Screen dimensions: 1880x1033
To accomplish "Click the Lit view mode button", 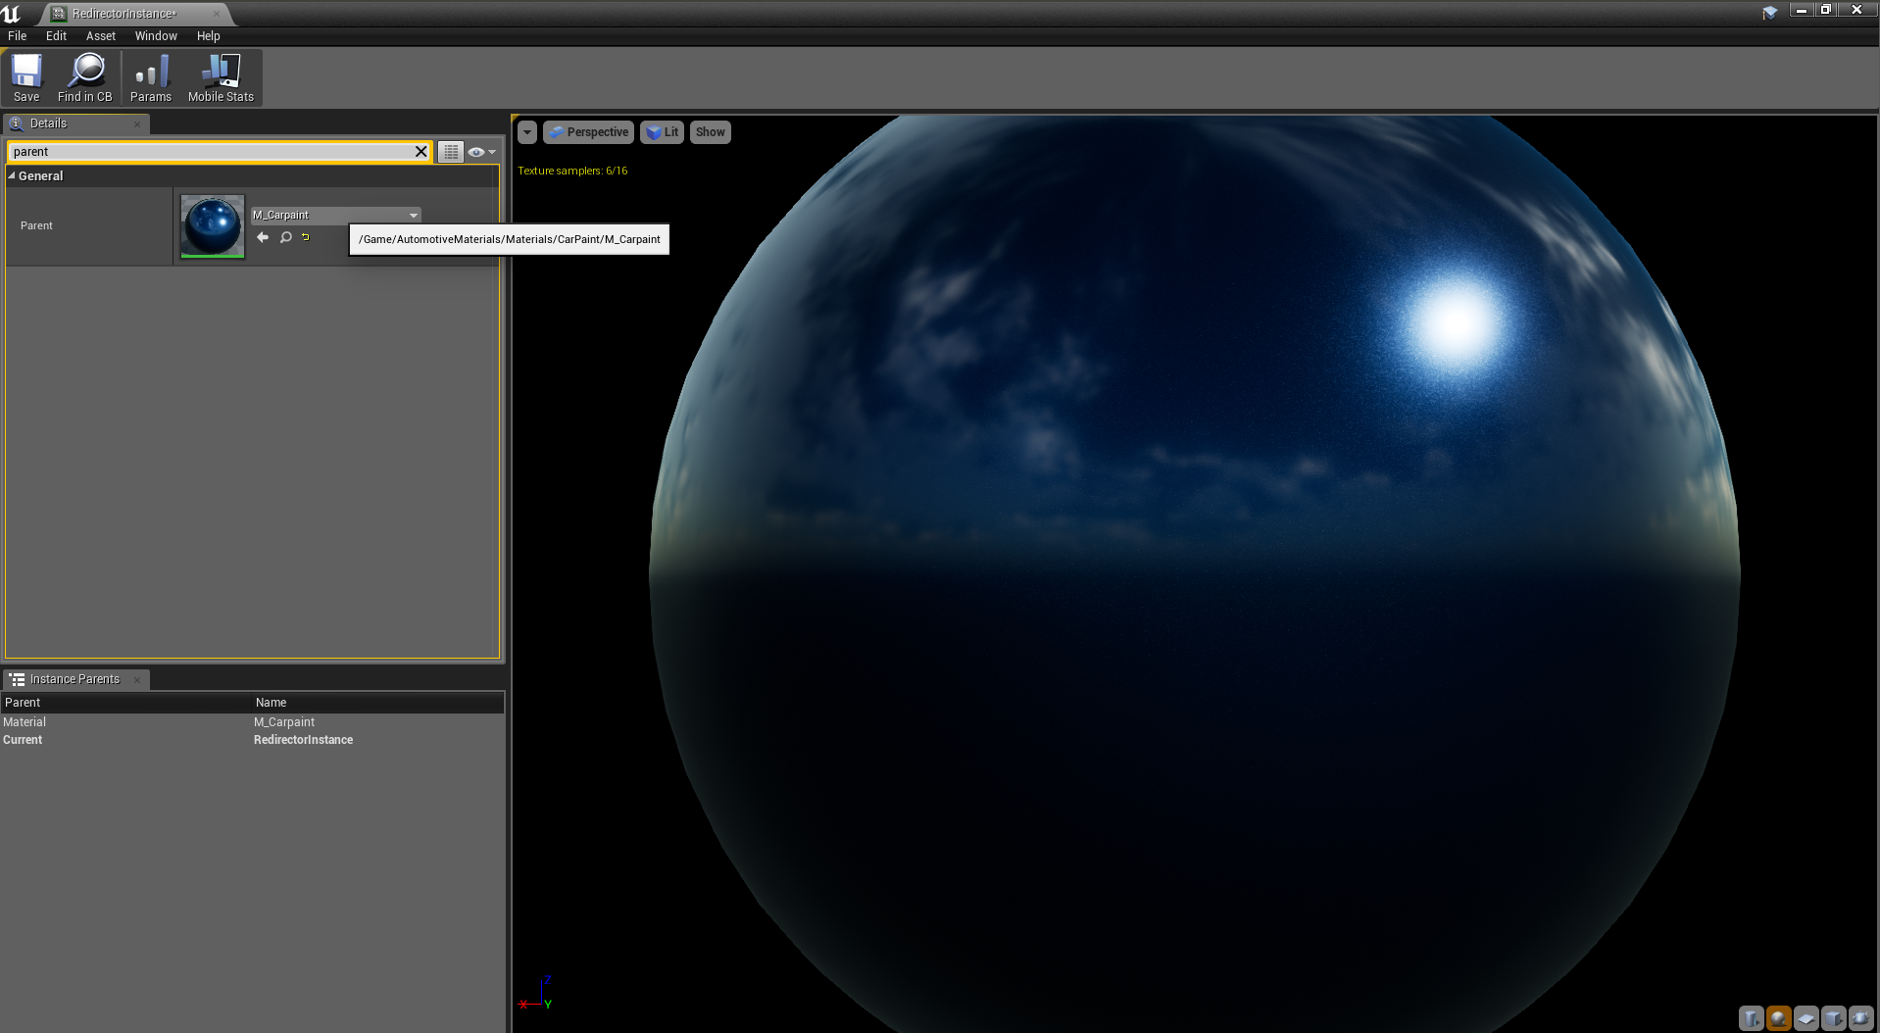I will coord(663,132).
